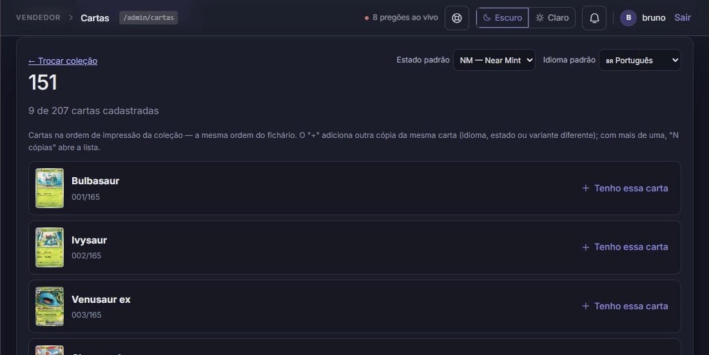Click the 9 de 207 cartas cadastradas text
709x355 pixels.
[93, 111]
